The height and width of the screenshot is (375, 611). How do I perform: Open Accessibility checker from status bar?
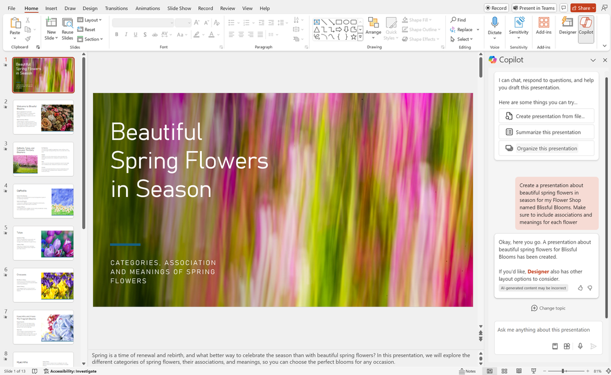pyautogui.click(x=70, y=371)
